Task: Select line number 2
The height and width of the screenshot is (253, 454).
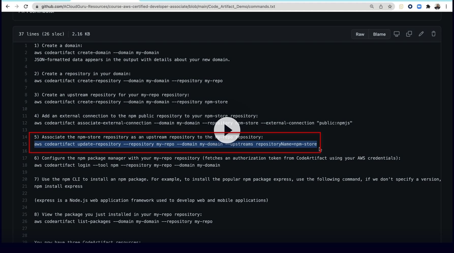Action: click(26, 53)
